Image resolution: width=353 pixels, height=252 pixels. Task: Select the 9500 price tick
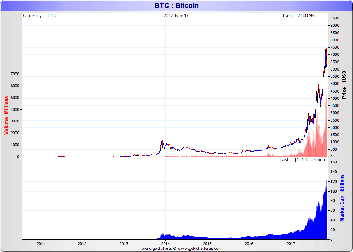point(335,18)
